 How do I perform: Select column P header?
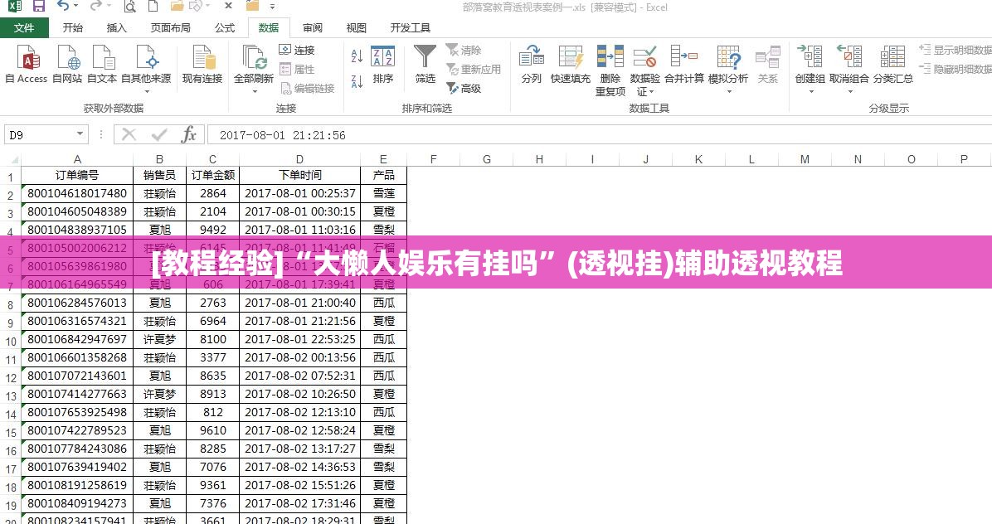964,159
